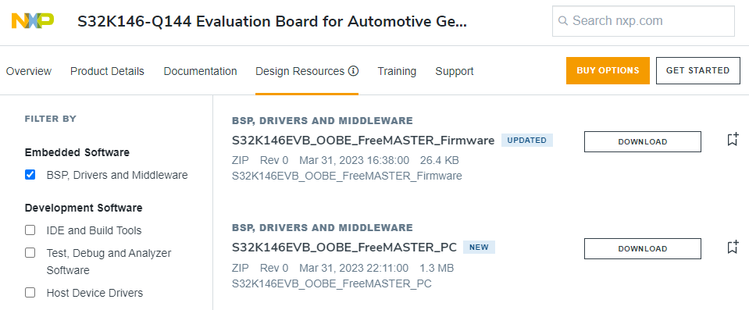Tick the Host Device Drivers checkbox
Screen dimensions: 749x310
coord(30,292)
